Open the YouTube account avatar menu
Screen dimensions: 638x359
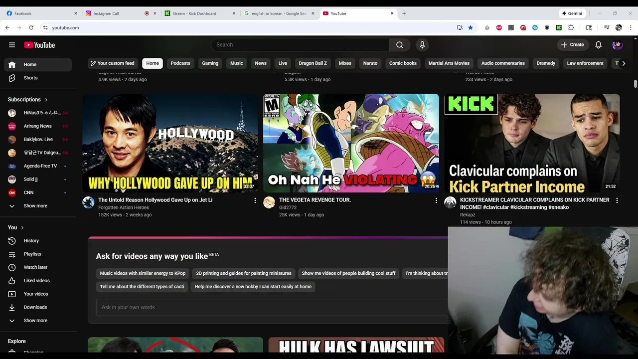(x=618, y=45)
